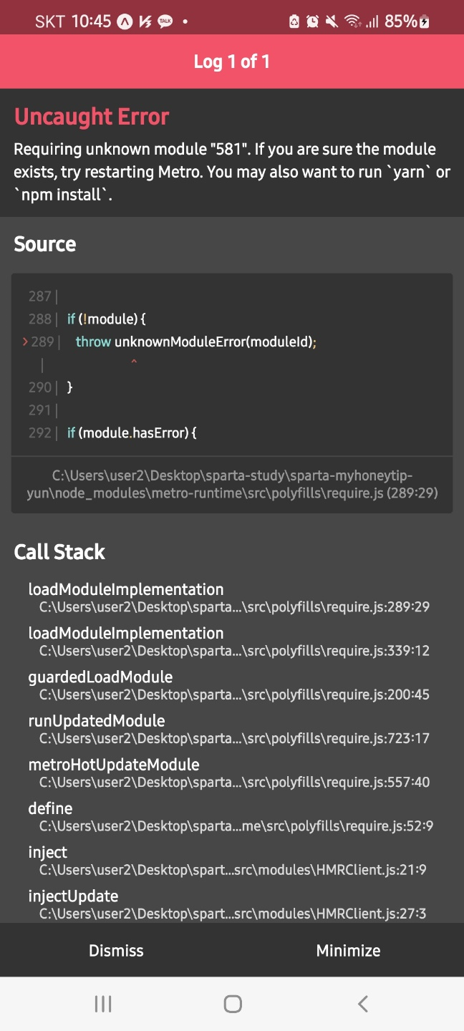Tap the Android back arrow icon
464x1031 pixels.
pos(363,1004)
